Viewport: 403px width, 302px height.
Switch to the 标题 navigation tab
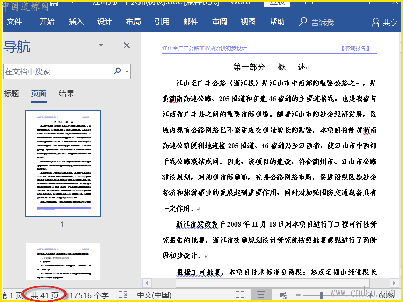11,93
